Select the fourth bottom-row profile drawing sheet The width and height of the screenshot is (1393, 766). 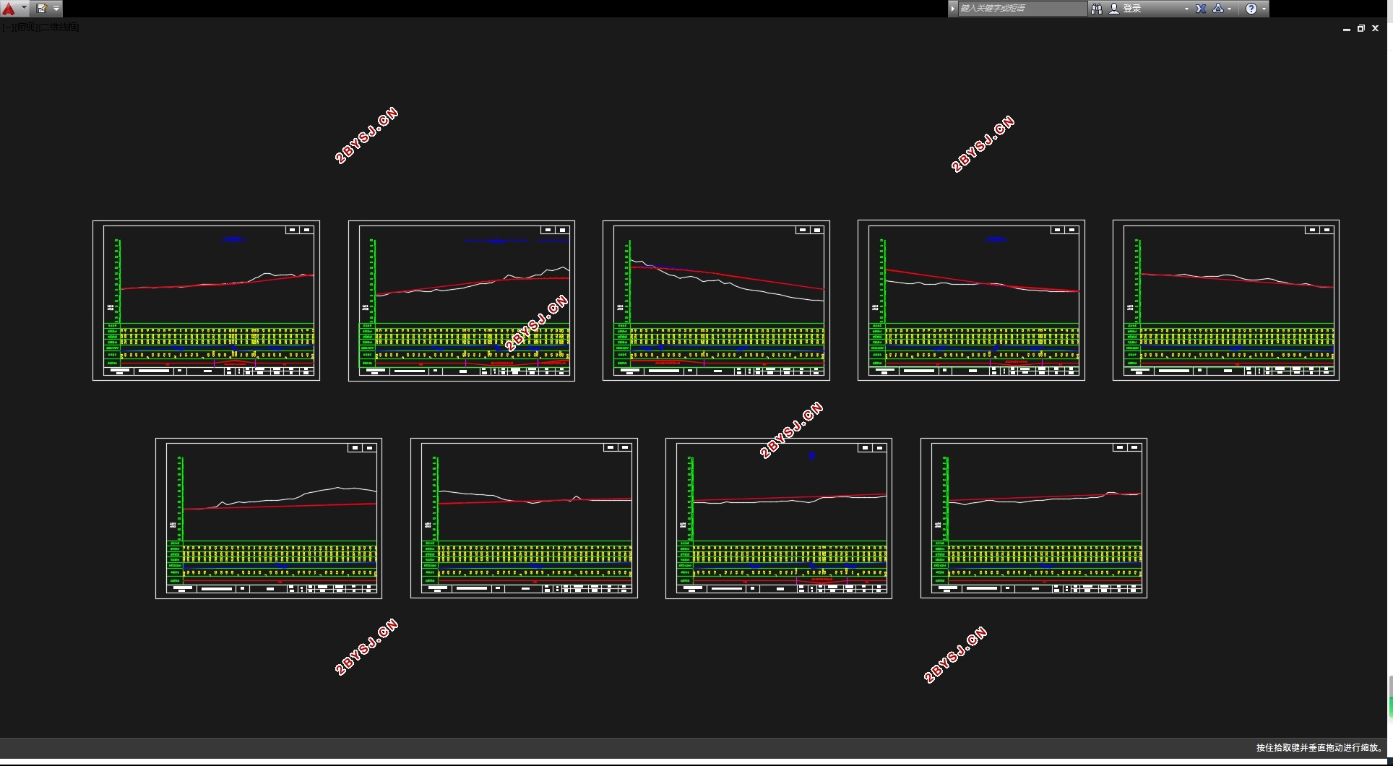(1034, 518)
